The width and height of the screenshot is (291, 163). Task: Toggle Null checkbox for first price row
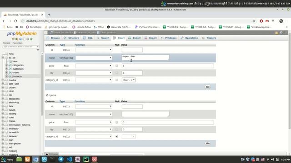click(x=117, y=66)
